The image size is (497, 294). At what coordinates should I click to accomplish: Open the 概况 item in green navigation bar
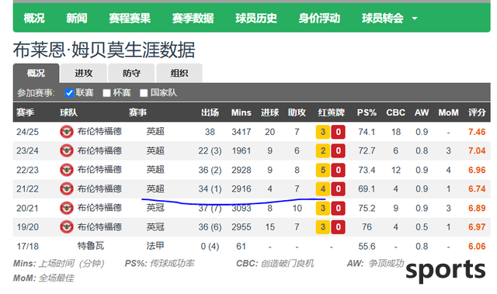point(34,18)
